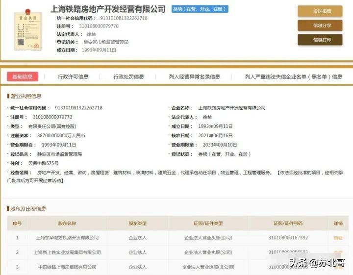353x275 pixels.
Task: Click company type 有限责任公司(国有控股)
Action: [x=52, y=126]
